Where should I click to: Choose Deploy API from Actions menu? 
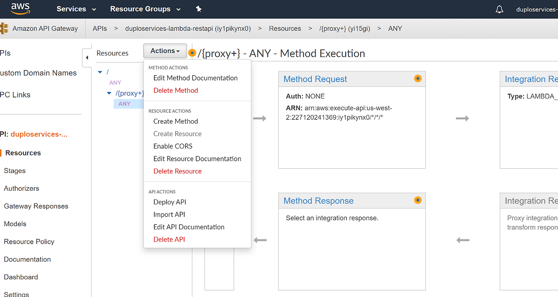click(169, 202)
